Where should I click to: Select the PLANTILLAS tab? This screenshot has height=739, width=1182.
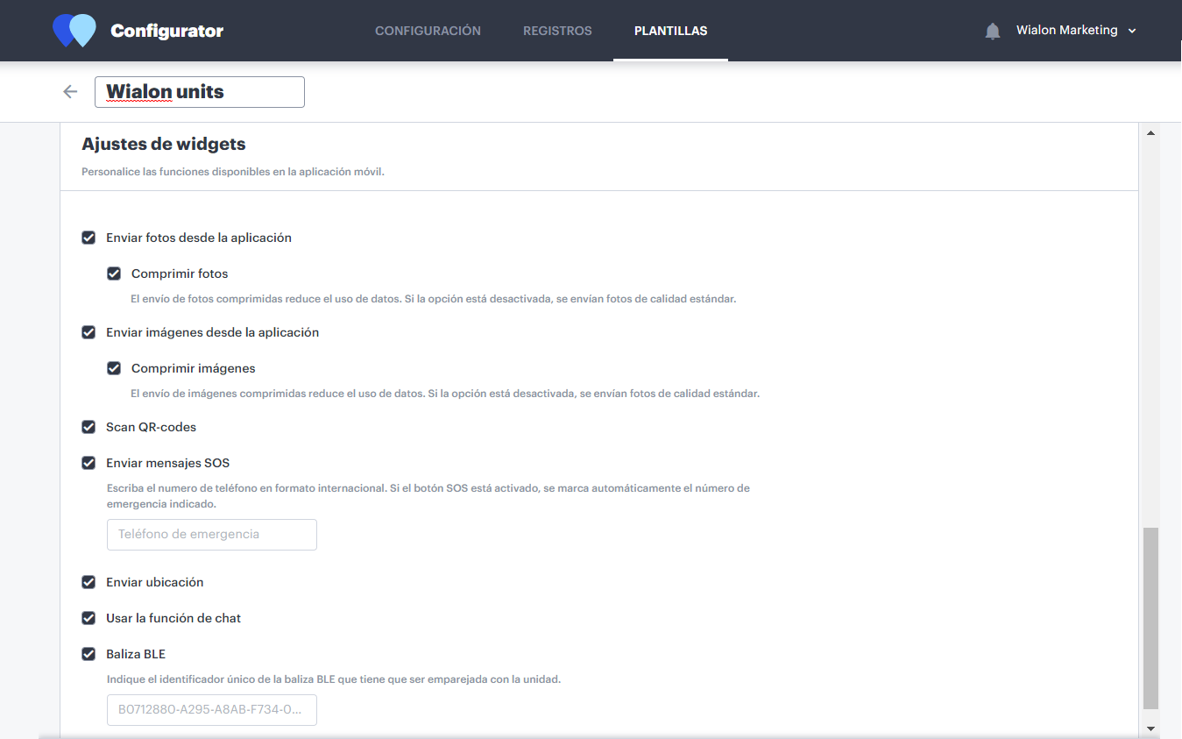point(671,31)
